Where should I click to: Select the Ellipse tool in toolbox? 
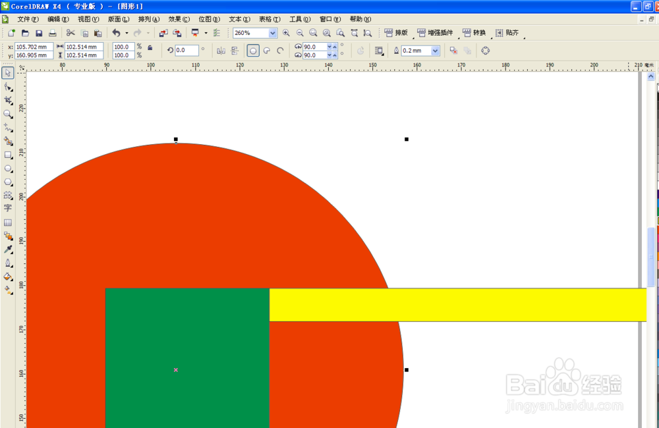[x=8, y=169]
